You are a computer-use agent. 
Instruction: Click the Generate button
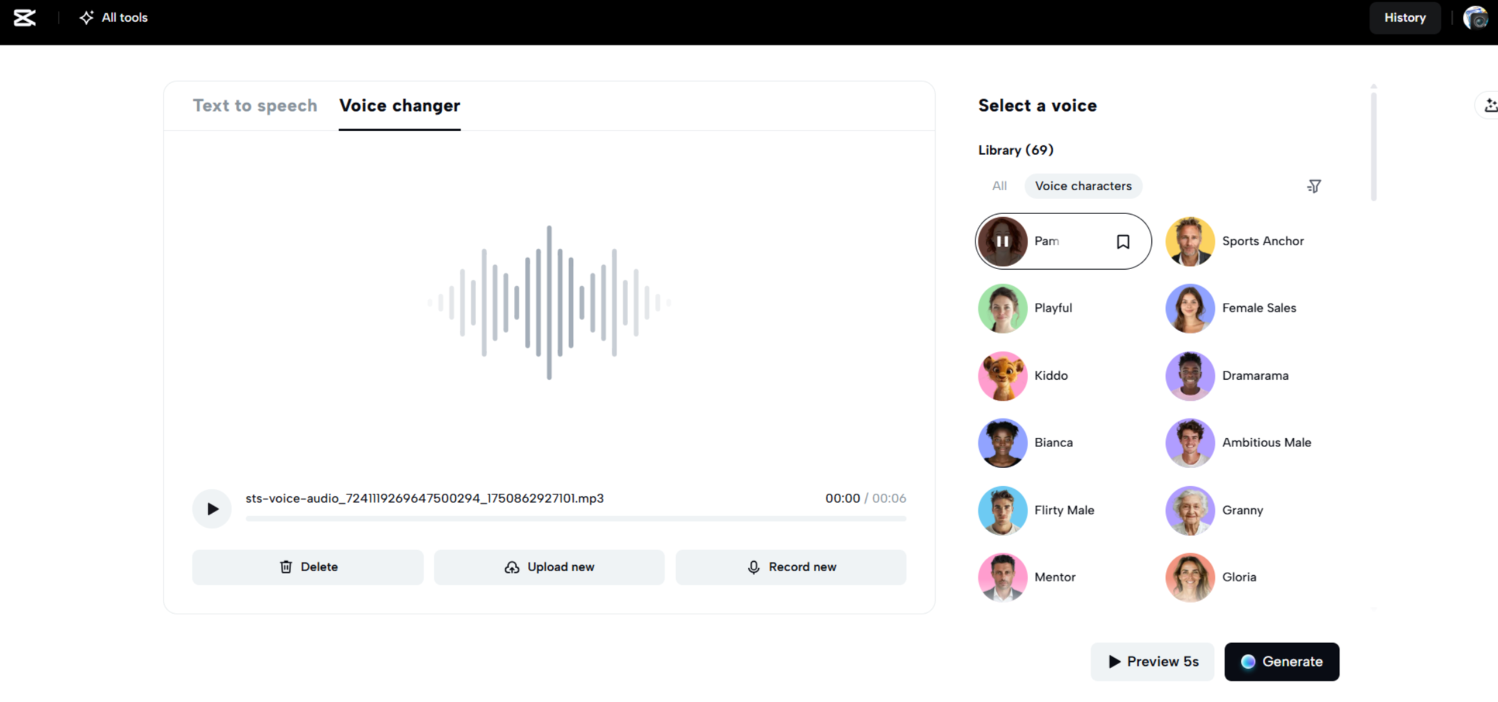click(x=1282, y=662)
